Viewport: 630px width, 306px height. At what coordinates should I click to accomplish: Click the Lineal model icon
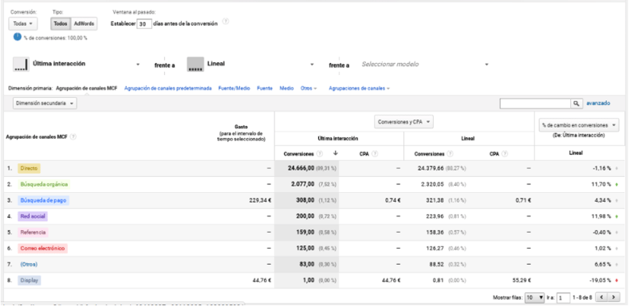195,65
